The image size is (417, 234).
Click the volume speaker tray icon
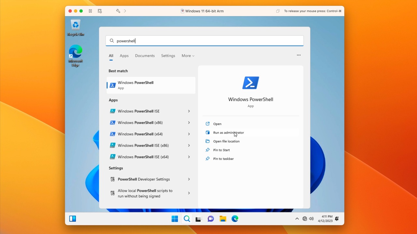coord(311,219)
